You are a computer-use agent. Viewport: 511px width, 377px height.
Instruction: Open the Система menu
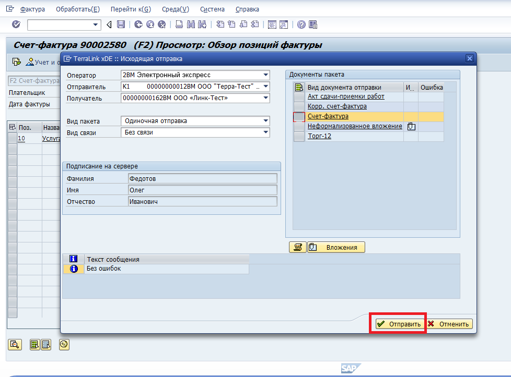(212, 9)
